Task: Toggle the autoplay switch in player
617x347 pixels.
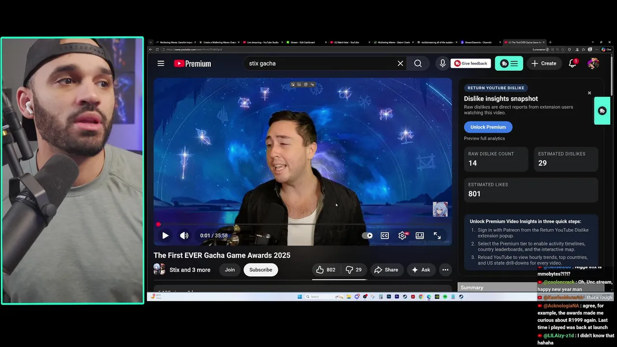Action: (x=367, y=236)
